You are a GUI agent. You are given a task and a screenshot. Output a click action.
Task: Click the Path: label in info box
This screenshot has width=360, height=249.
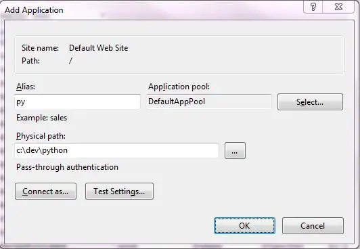click(x=30, y=61)
